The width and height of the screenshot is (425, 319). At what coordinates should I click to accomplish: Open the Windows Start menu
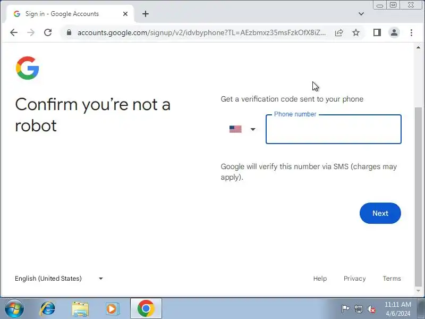click(x=14, y=309)
